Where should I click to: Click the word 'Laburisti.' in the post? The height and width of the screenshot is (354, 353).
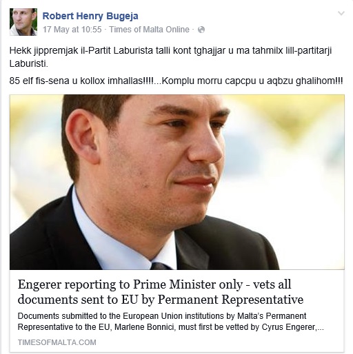click(x=29, y=63)
